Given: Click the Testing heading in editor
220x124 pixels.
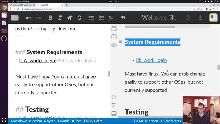Looking at the screenshot, I should 37,110.
